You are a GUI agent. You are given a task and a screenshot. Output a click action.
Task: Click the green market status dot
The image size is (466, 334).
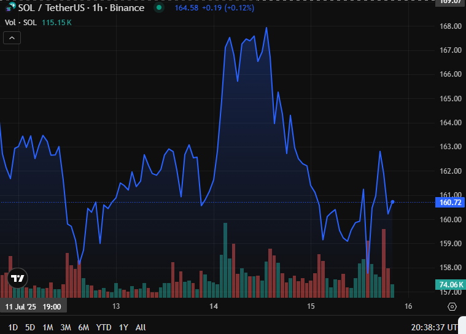pos(159,8)
